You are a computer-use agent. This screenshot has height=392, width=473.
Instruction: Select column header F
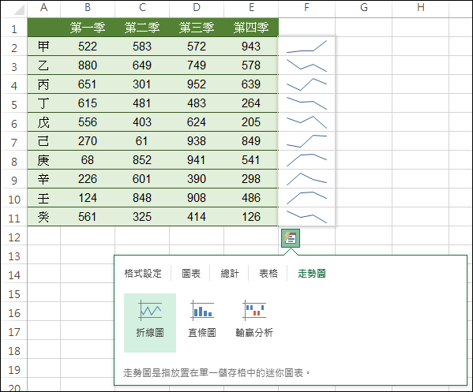[x=306, y=8]
